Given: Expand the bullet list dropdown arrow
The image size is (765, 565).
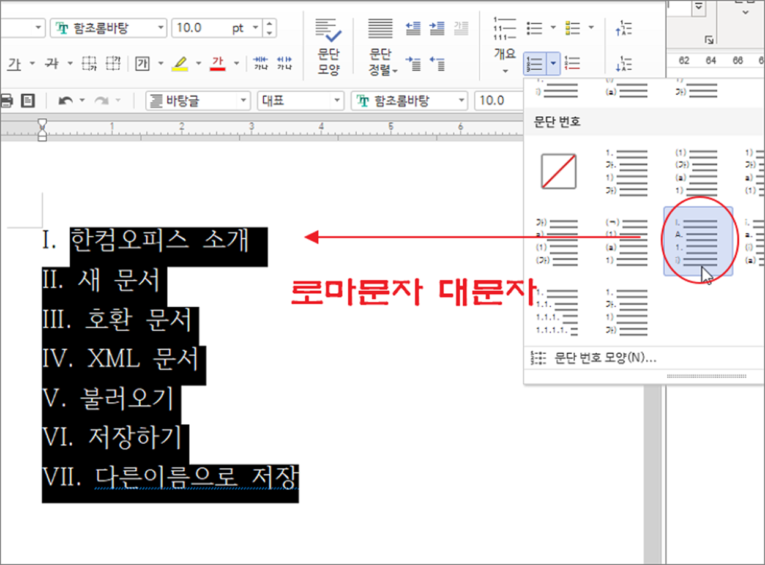Looking at the screenshot, I should 553,28.
